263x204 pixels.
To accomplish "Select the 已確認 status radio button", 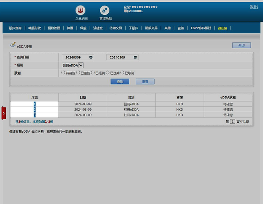I will [x=78, y=73].
